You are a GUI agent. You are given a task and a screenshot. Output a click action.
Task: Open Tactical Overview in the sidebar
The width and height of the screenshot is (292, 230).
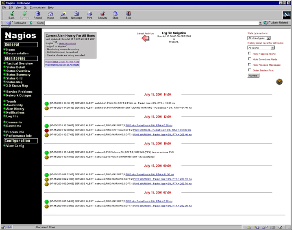point(19,63)
